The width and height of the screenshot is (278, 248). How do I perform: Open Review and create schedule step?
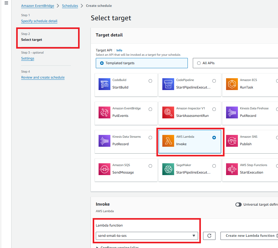pyautogui.click(x=43, y=78)
